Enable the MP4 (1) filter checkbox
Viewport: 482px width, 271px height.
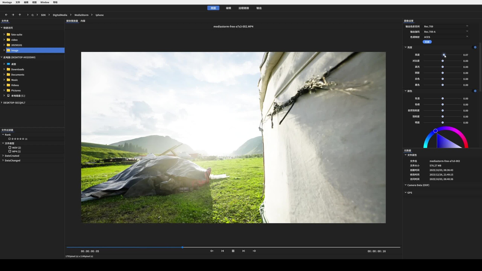(10, 151)
